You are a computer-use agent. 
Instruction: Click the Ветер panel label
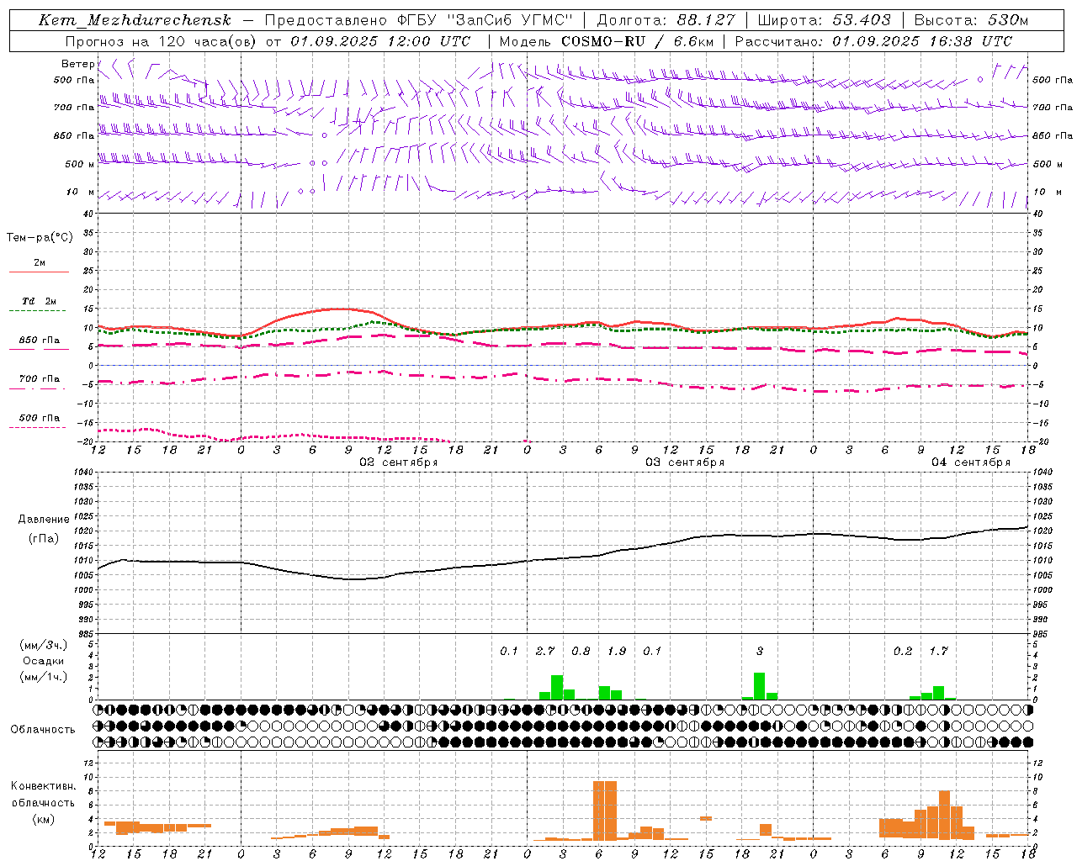pyautogui.click(x=78, y=64)
